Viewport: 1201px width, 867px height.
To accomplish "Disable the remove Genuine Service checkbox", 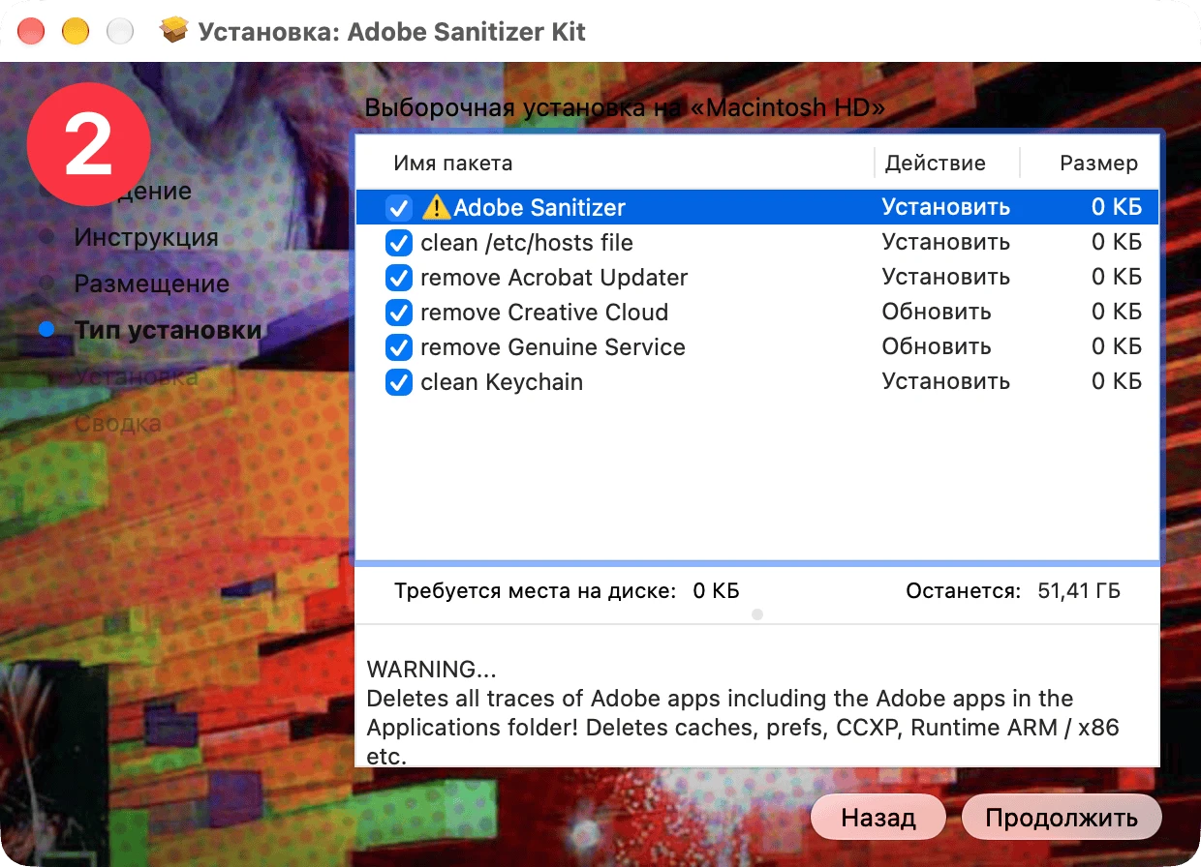I will [399, 346].
